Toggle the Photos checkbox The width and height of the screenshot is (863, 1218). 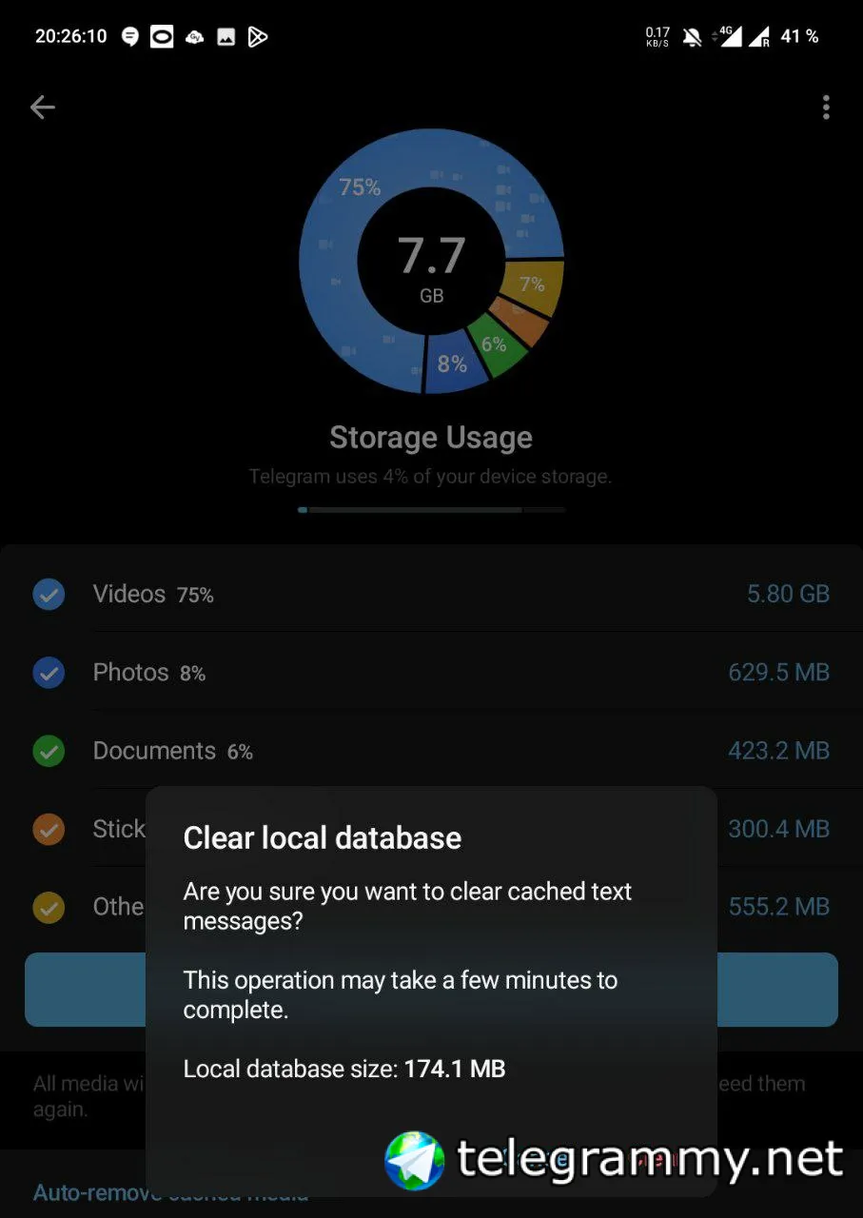(49, 673)
